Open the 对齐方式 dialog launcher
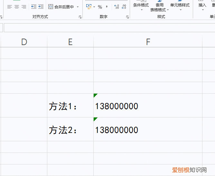Screen dimensions: 215x176 point(80,17)
